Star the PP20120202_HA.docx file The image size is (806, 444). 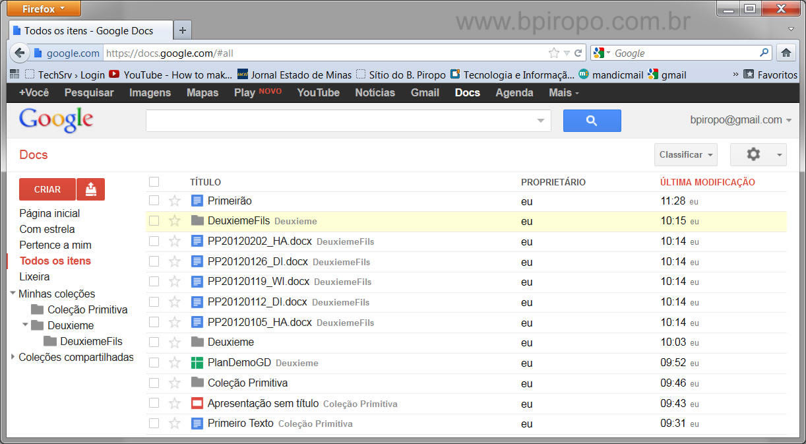(x=174, y=241)
